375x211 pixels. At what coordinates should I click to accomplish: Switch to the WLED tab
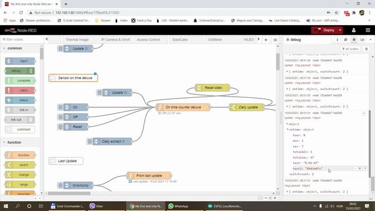[248, 40]
